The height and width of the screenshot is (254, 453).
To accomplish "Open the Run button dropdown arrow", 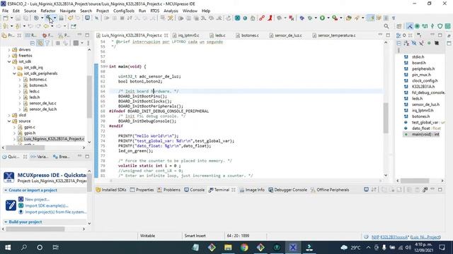I will click(328, 18).
